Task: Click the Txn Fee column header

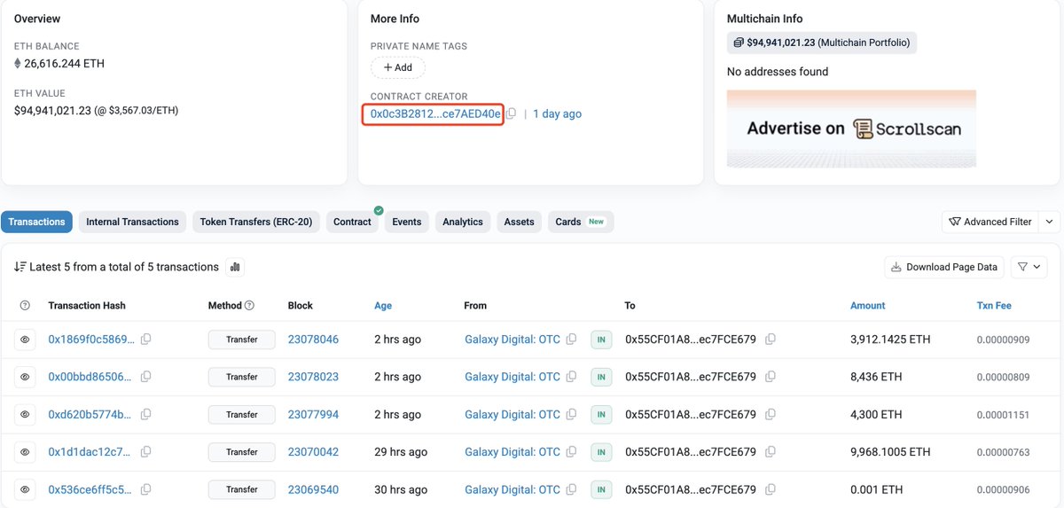Action: tap(994, 306)
